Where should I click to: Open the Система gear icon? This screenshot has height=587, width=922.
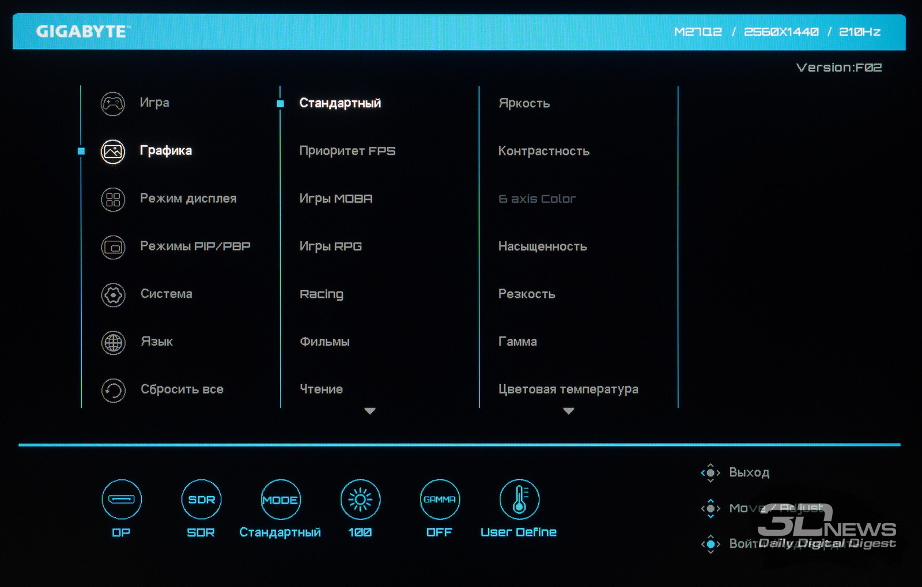113,295
